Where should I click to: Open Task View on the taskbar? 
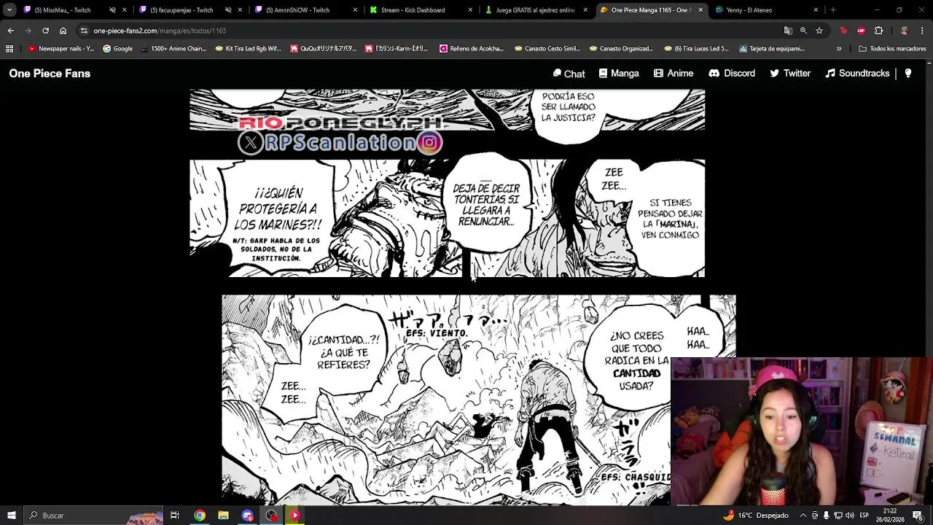coord(175,516)
